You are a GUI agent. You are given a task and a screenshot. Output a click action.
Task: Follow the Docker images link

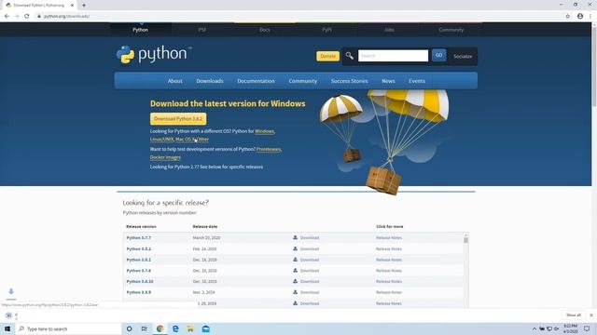point(165,157)
